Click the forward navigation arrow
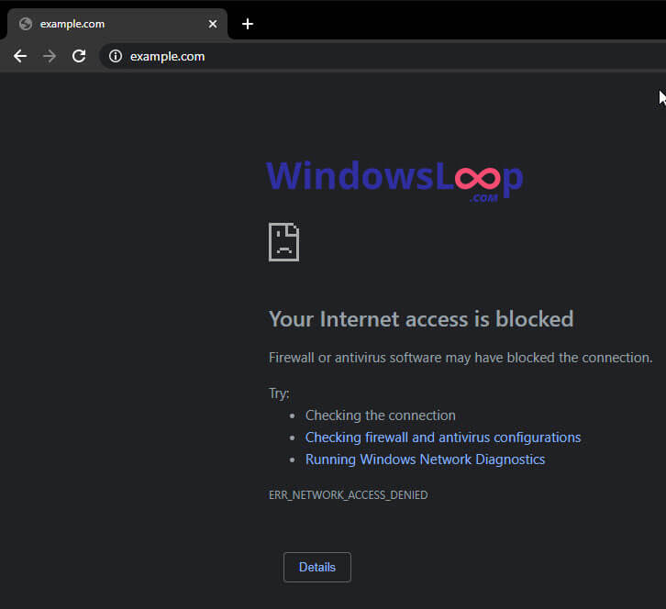The width and height of the screenshot is (666, 609). click(x=50, y=56)
